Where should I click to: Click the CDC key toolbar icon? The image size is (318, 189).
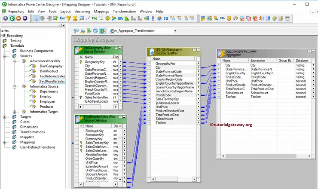(x=203, y=18)
